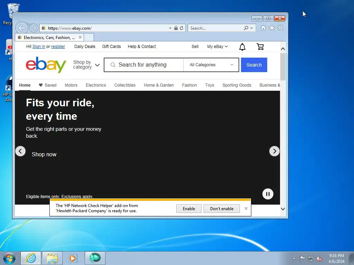Click the Sign in link
Viewport: 354px width, 265px height.
(x=39, y=47)
